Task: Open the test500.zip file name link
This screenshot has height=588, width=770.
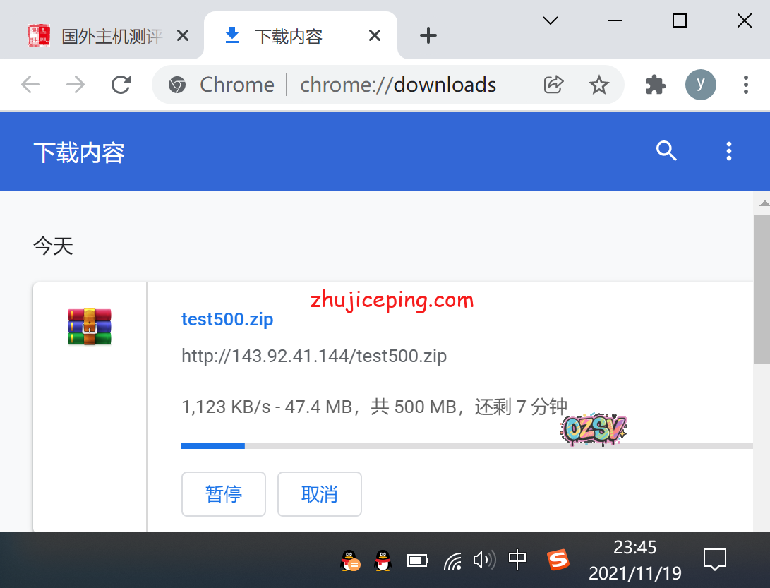Action: click(x=227, y=319)
